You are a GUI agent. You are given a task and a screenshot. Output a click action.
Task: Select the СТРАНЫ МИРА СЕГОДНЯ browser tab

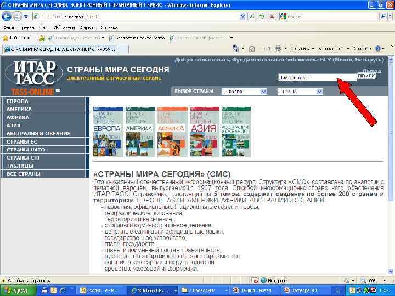pos(59,49)
